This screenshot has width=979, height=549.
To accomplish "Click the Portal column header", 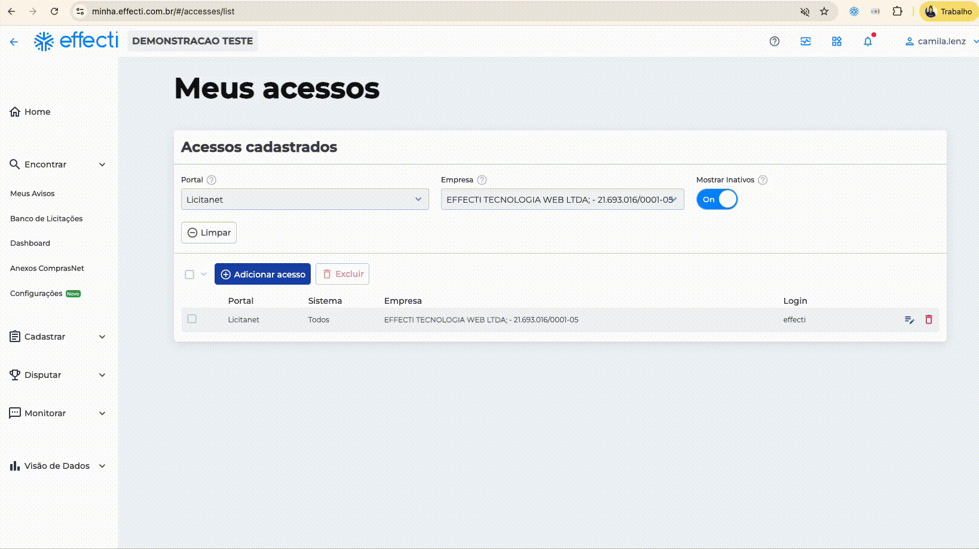I will pyautogui.click(x=240, y=301).
